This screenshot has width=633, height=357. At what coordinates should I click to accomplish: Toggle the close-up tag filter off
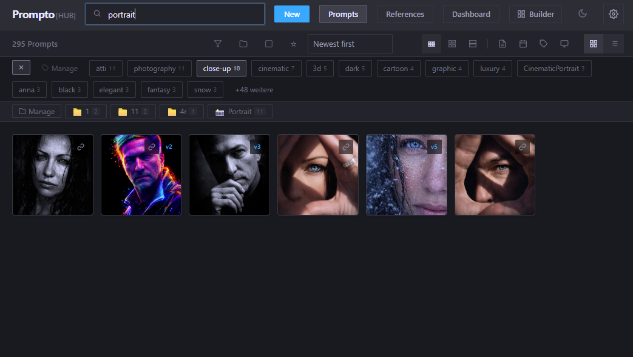coord(221,68)
